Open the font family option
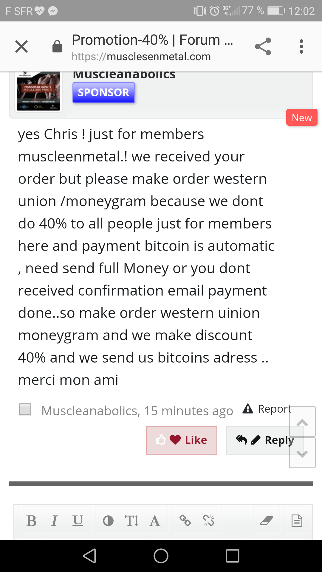 [155, 521]
